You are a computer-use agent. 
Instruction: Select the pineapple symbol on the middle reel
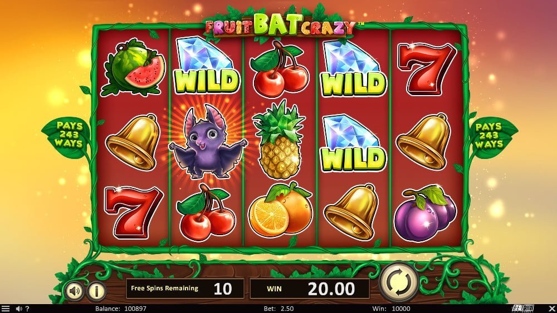279,140
